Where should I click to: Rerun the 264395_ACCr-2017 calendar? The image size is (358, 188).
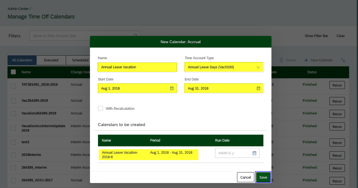click(337, 181)
